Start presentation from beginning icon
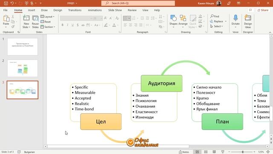This screenshot has height=154, width=273. point(26,3)
